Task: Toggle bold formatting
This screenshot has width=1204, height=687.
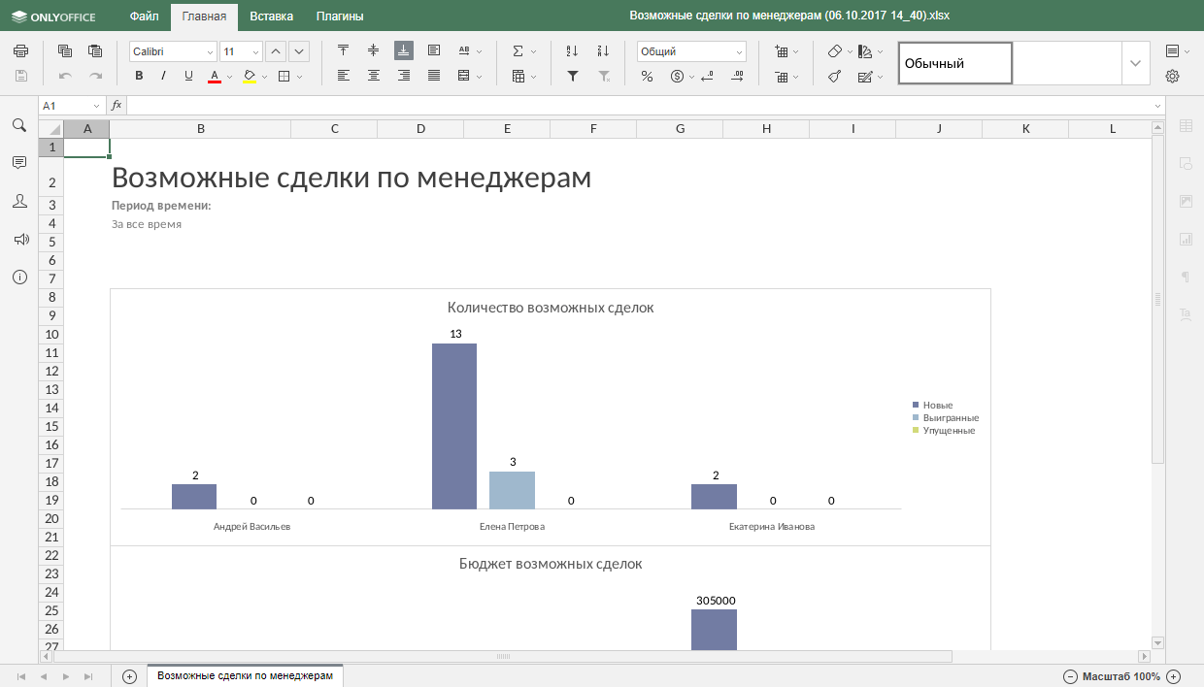Action: 139,76
